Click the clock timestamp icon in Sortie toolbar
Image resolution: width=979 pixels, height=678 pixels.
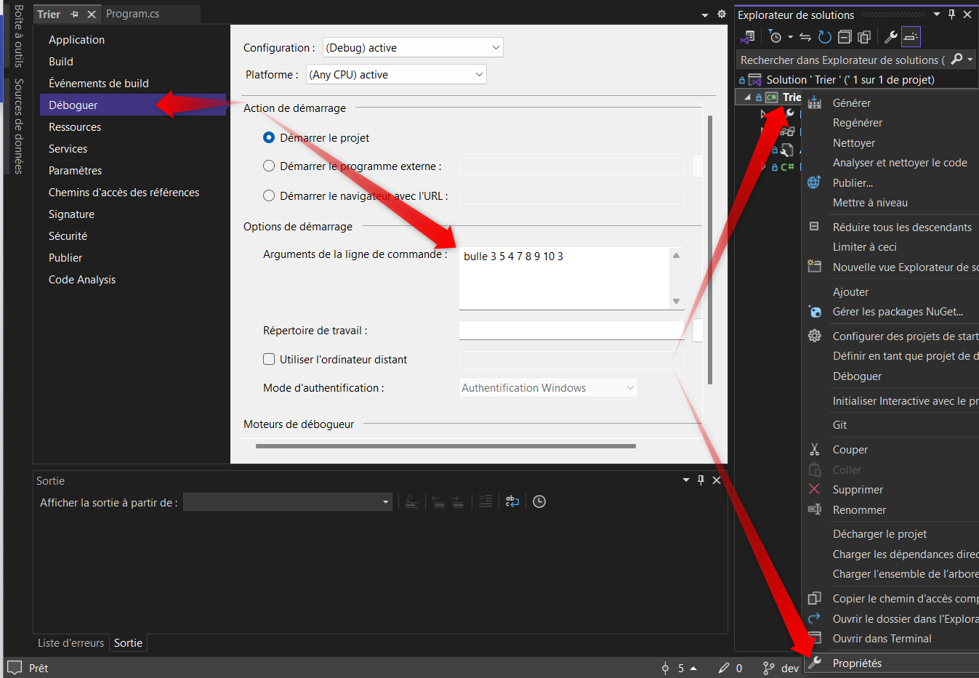tap(539, 501)
